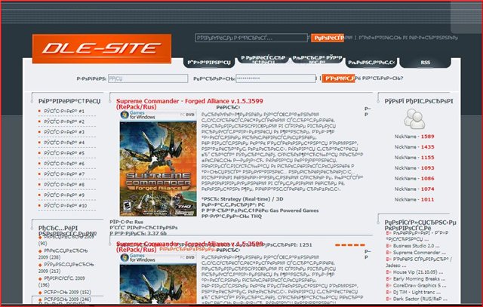This screenshot has width=483, height=307.
Task: Open sidebar link ending in #9
Action: (64, 195)
